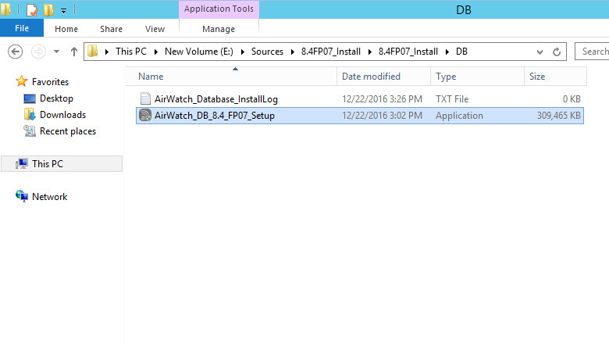Image resolution: width=609 pixels, height=343 pixels.
Task: Go up one folder level with Up arrow
Action: tap(74, 52)
